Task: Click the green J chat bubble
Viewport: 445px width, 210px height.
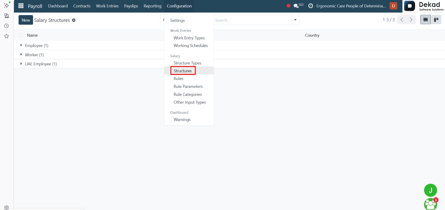Action: click(x=430, y=190)
